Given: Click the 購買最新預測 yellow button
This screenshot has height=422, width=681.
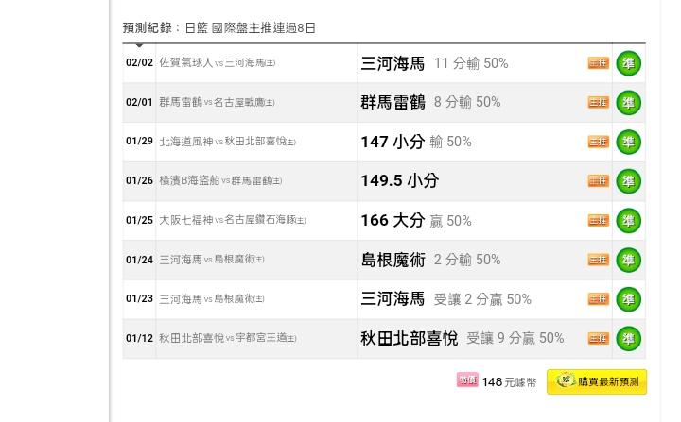Looking at the screenshot, I should [x=597, y=381].
